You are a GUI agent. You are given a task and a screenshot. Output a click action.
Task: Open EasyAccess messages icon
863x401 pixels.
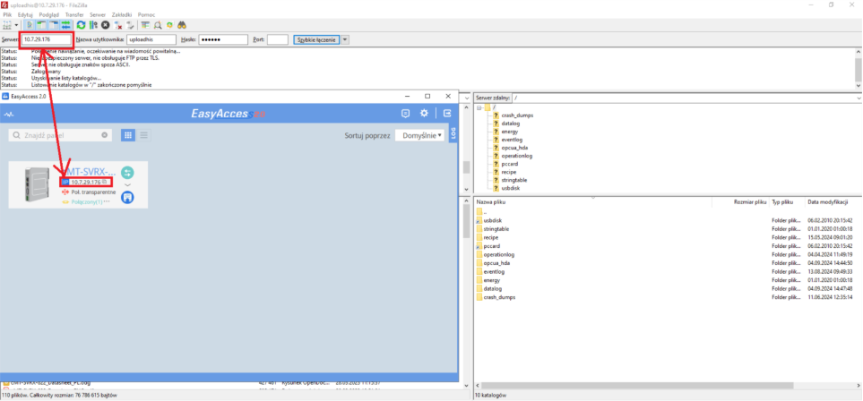(406, 114)
